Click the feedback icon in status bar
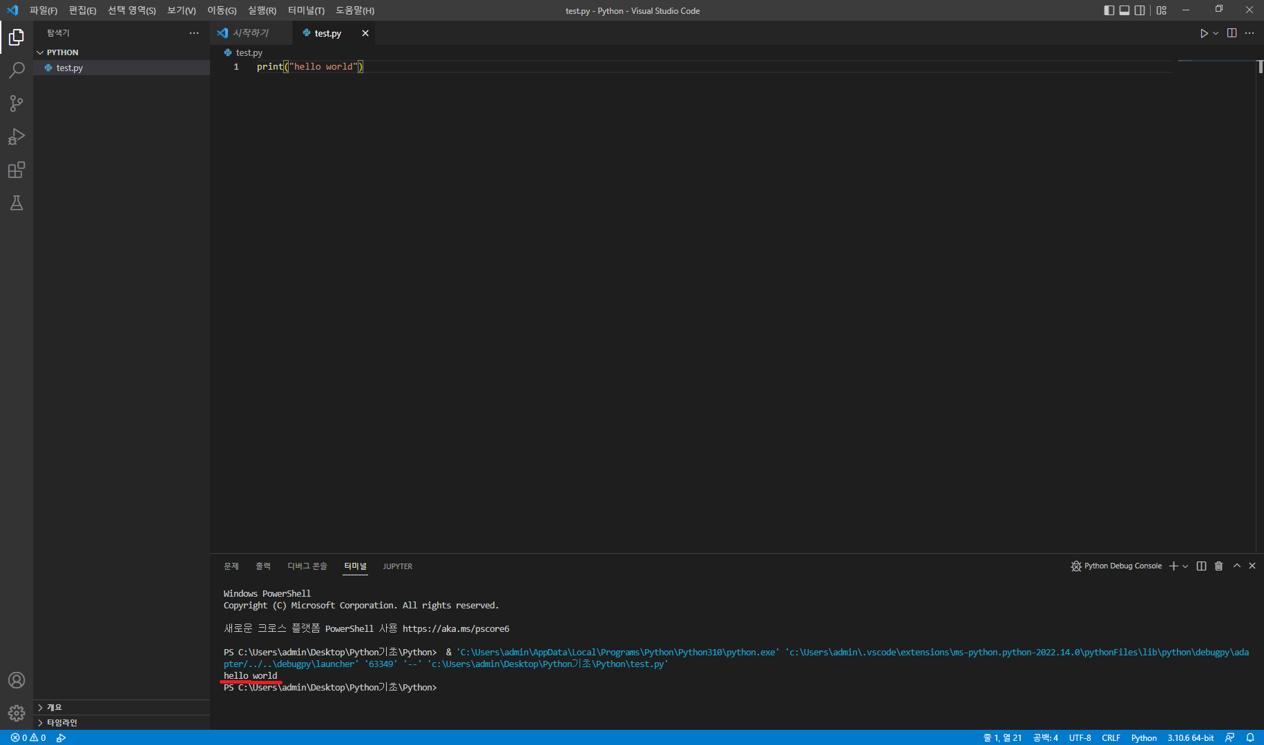 pyautogui.click(x=1229, y=737)
